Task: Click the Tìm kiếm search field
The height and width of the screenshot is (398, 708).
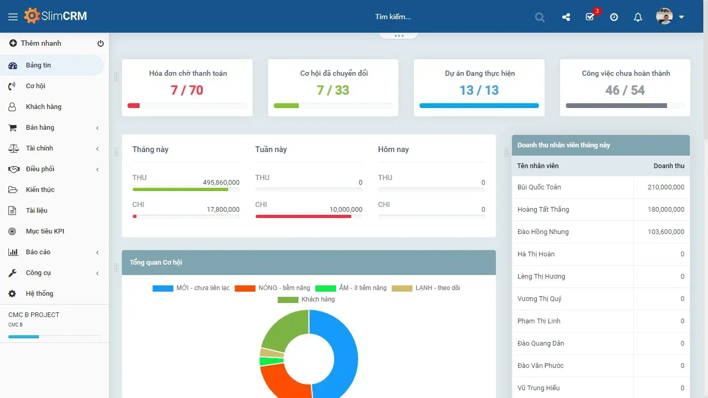Action: pos(393,17)
